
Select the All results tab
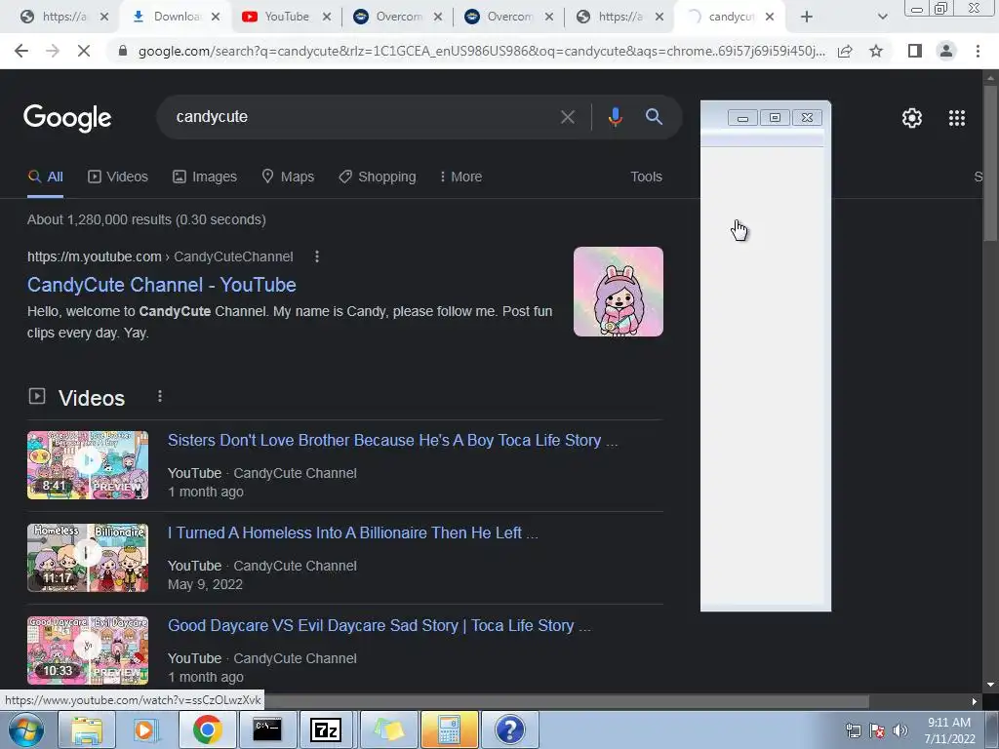pos(45,177)
